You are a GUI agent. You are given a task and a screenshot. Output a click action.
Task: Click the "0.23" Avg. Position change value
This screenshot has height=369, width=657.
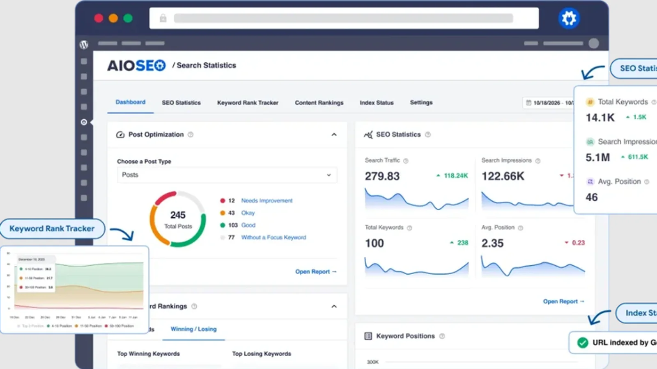[578, 243]
